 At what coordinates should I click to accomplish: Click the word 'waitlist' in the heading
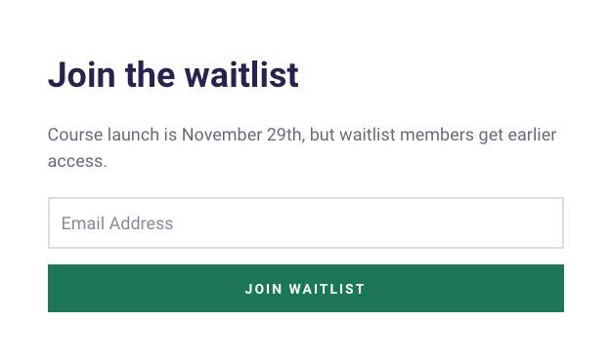[241, 74]
